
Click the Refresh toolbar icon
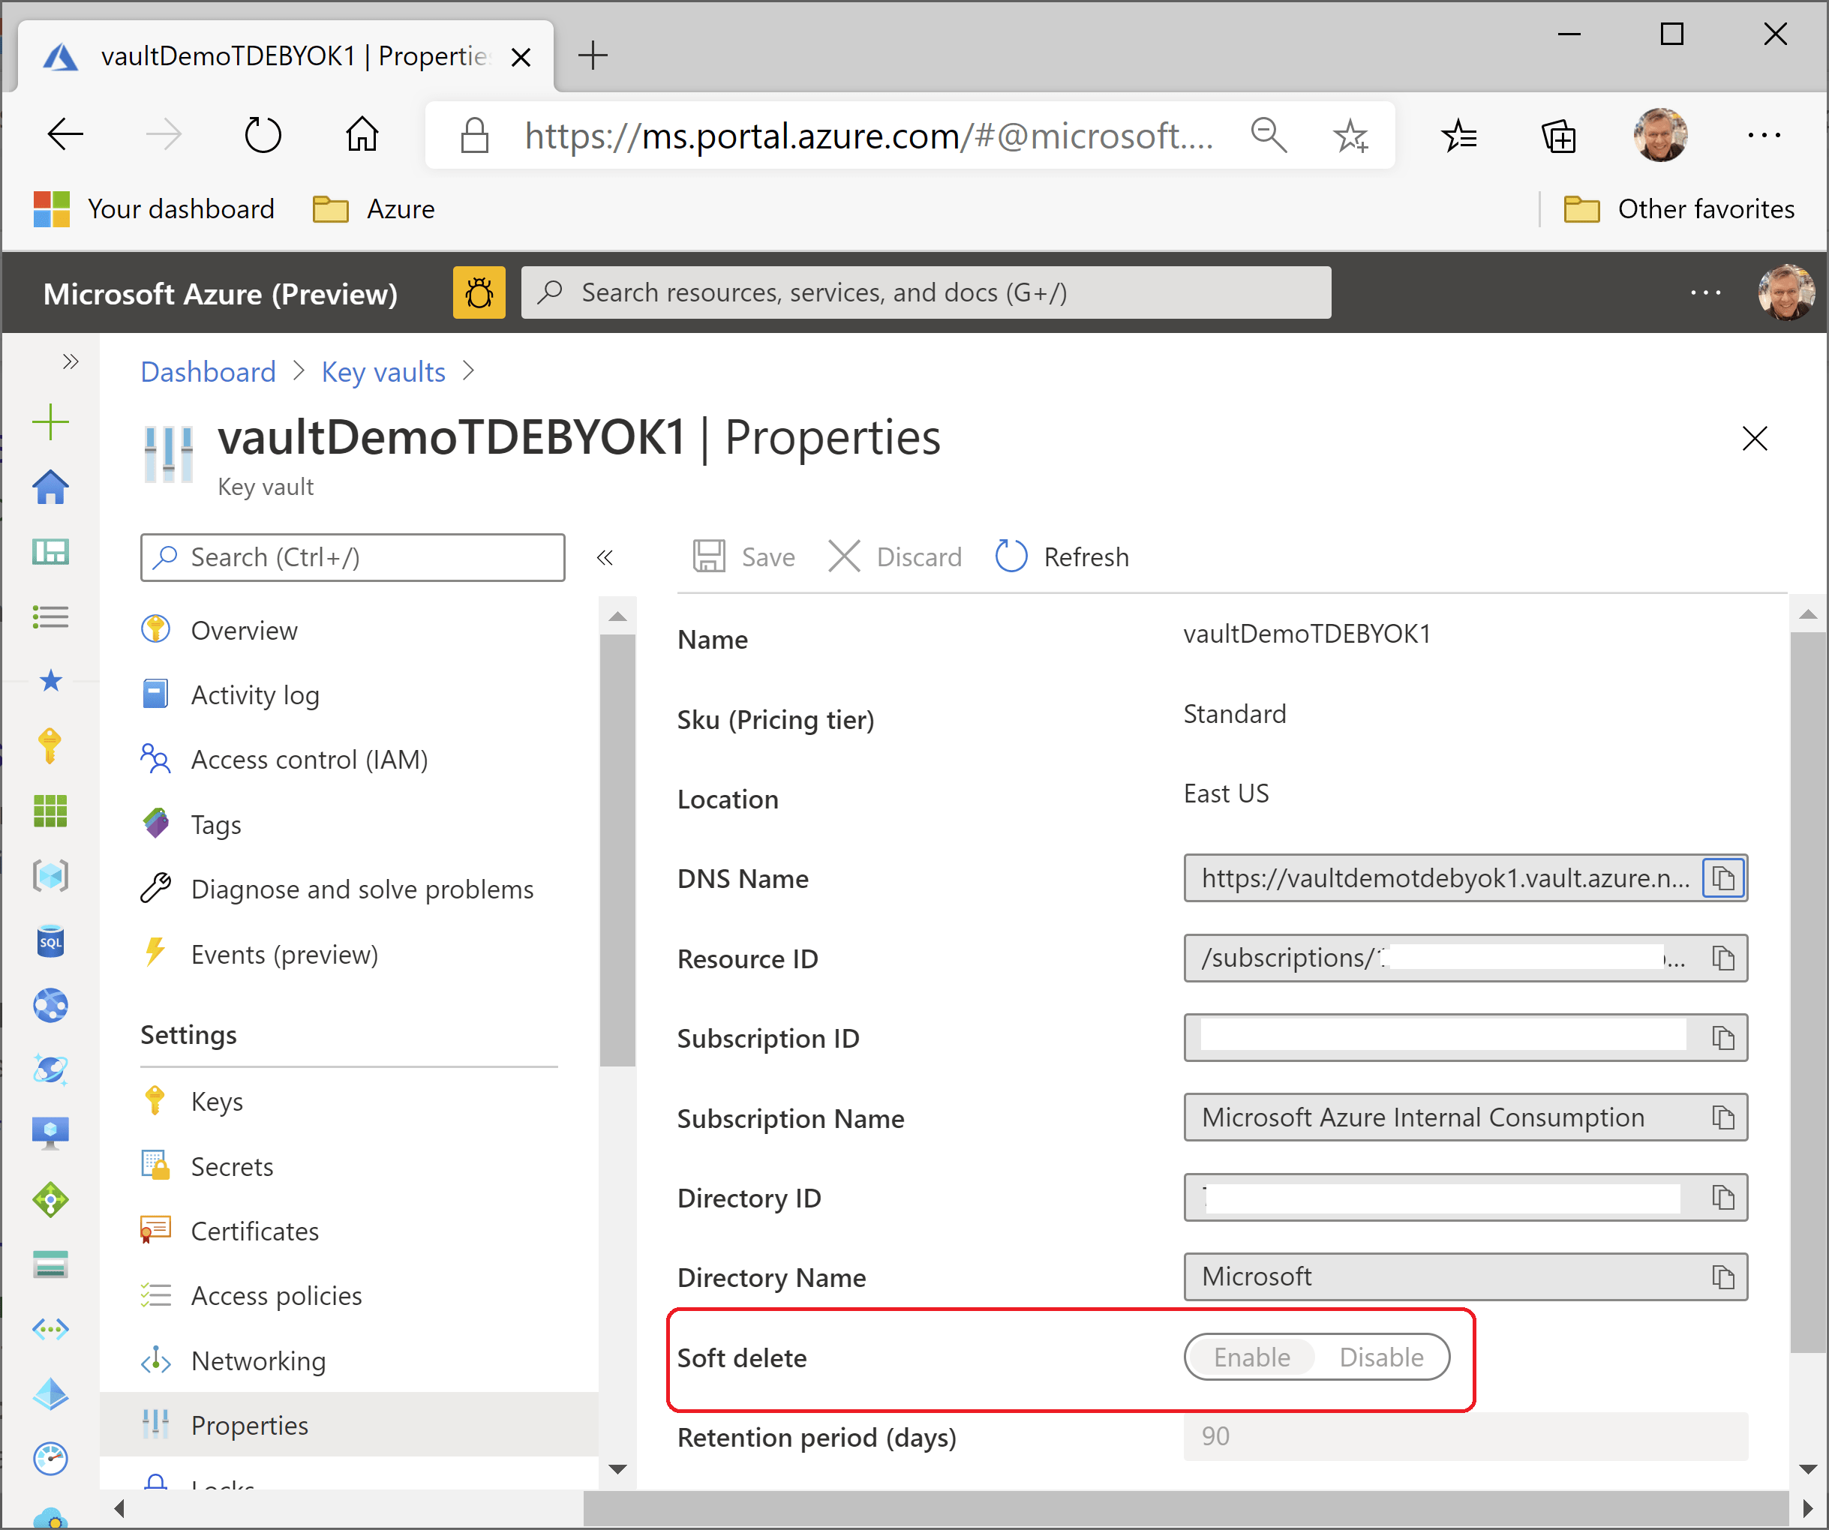(1011, 556)
